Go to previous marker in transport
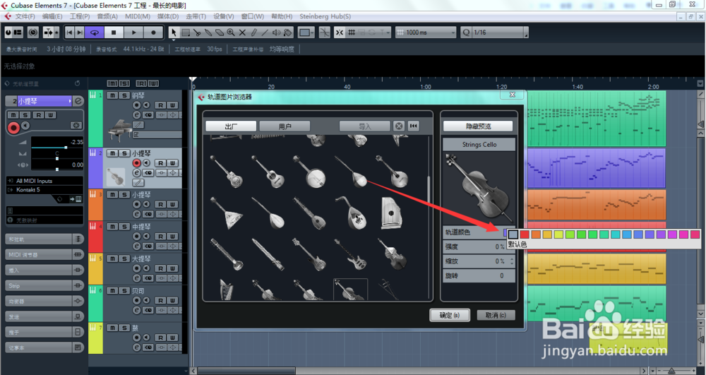Screen dimensions: 706x375 tap(69, 32)
